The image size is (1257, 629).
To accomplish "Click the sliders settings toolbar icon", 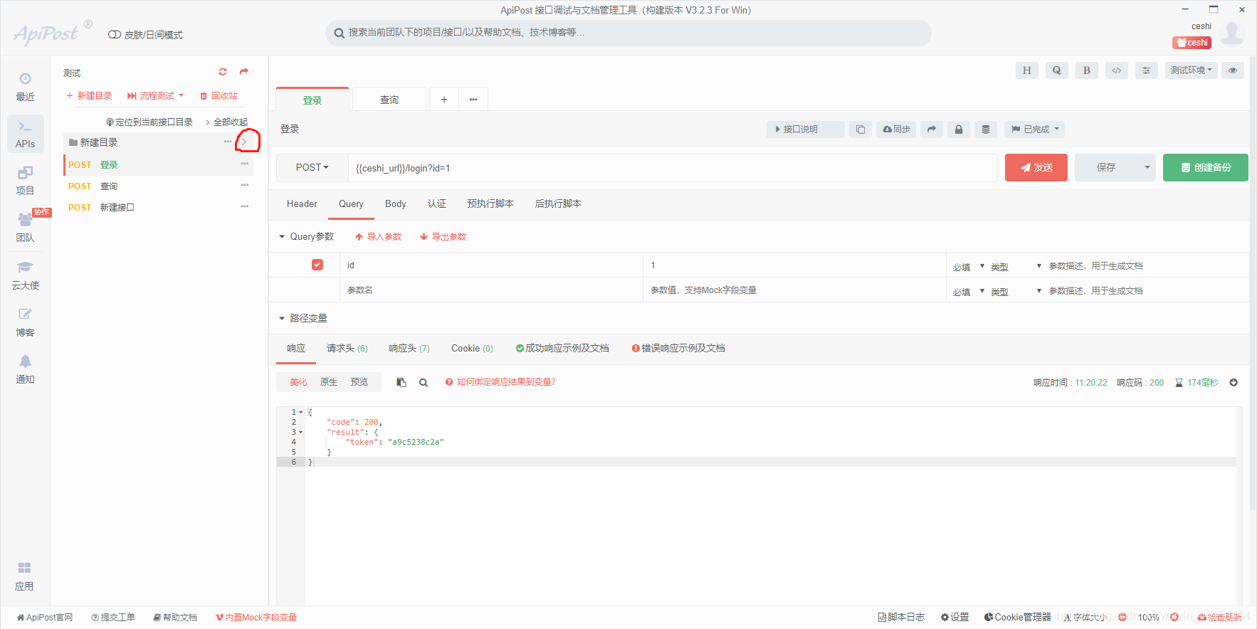I will (x=1146, y=70).
